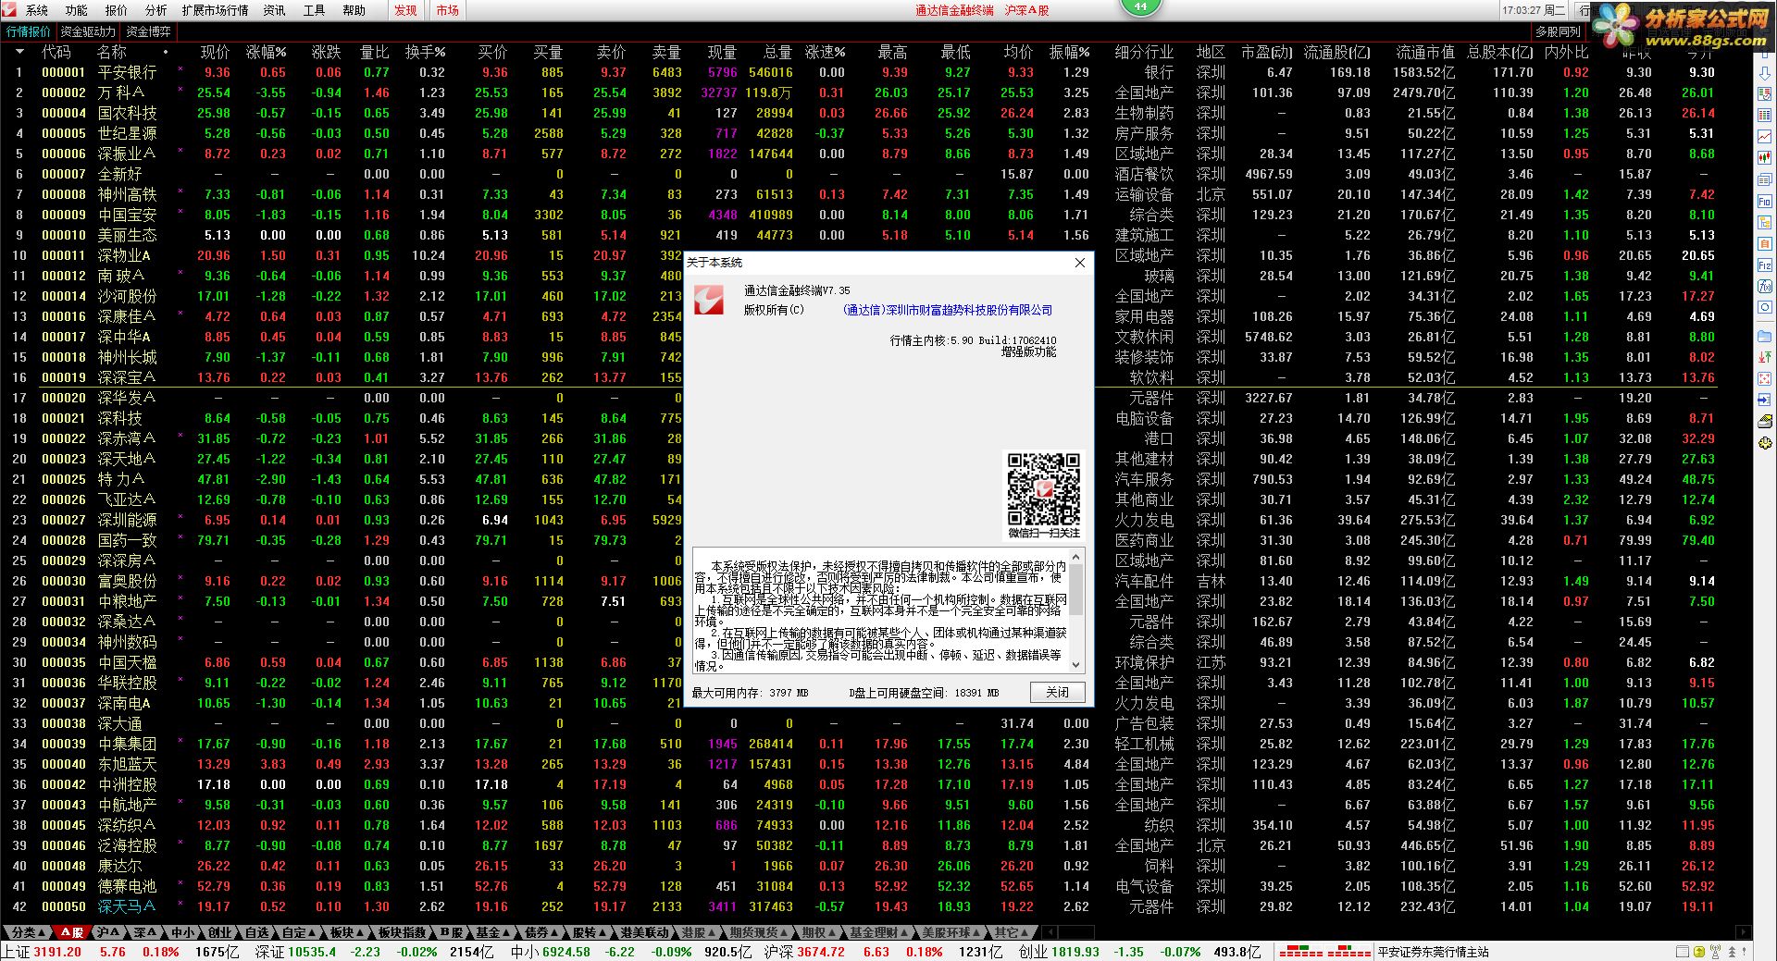Click the F12 sidebar icon
The height and width of the screenshot is (961, 1777).
[1765, 265]
